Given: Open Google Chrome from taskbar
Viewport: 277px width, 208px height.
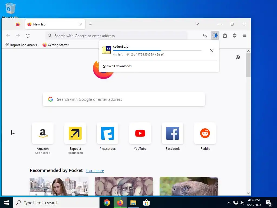Looking at the screenshot, I should tap(107, 203).
